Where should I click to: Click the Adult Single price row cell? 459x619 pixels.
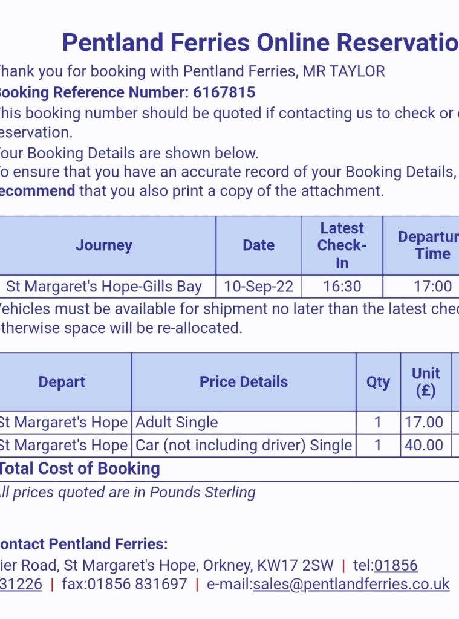(x=244, y=423)
